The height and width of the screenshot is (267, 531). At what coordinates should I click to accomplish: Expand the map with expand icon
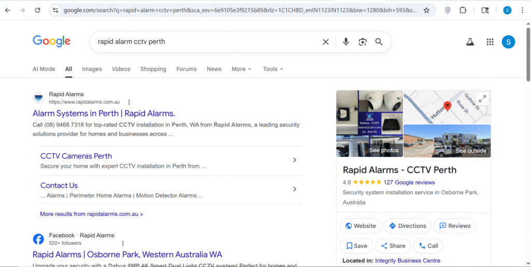[x=482, y=99]
